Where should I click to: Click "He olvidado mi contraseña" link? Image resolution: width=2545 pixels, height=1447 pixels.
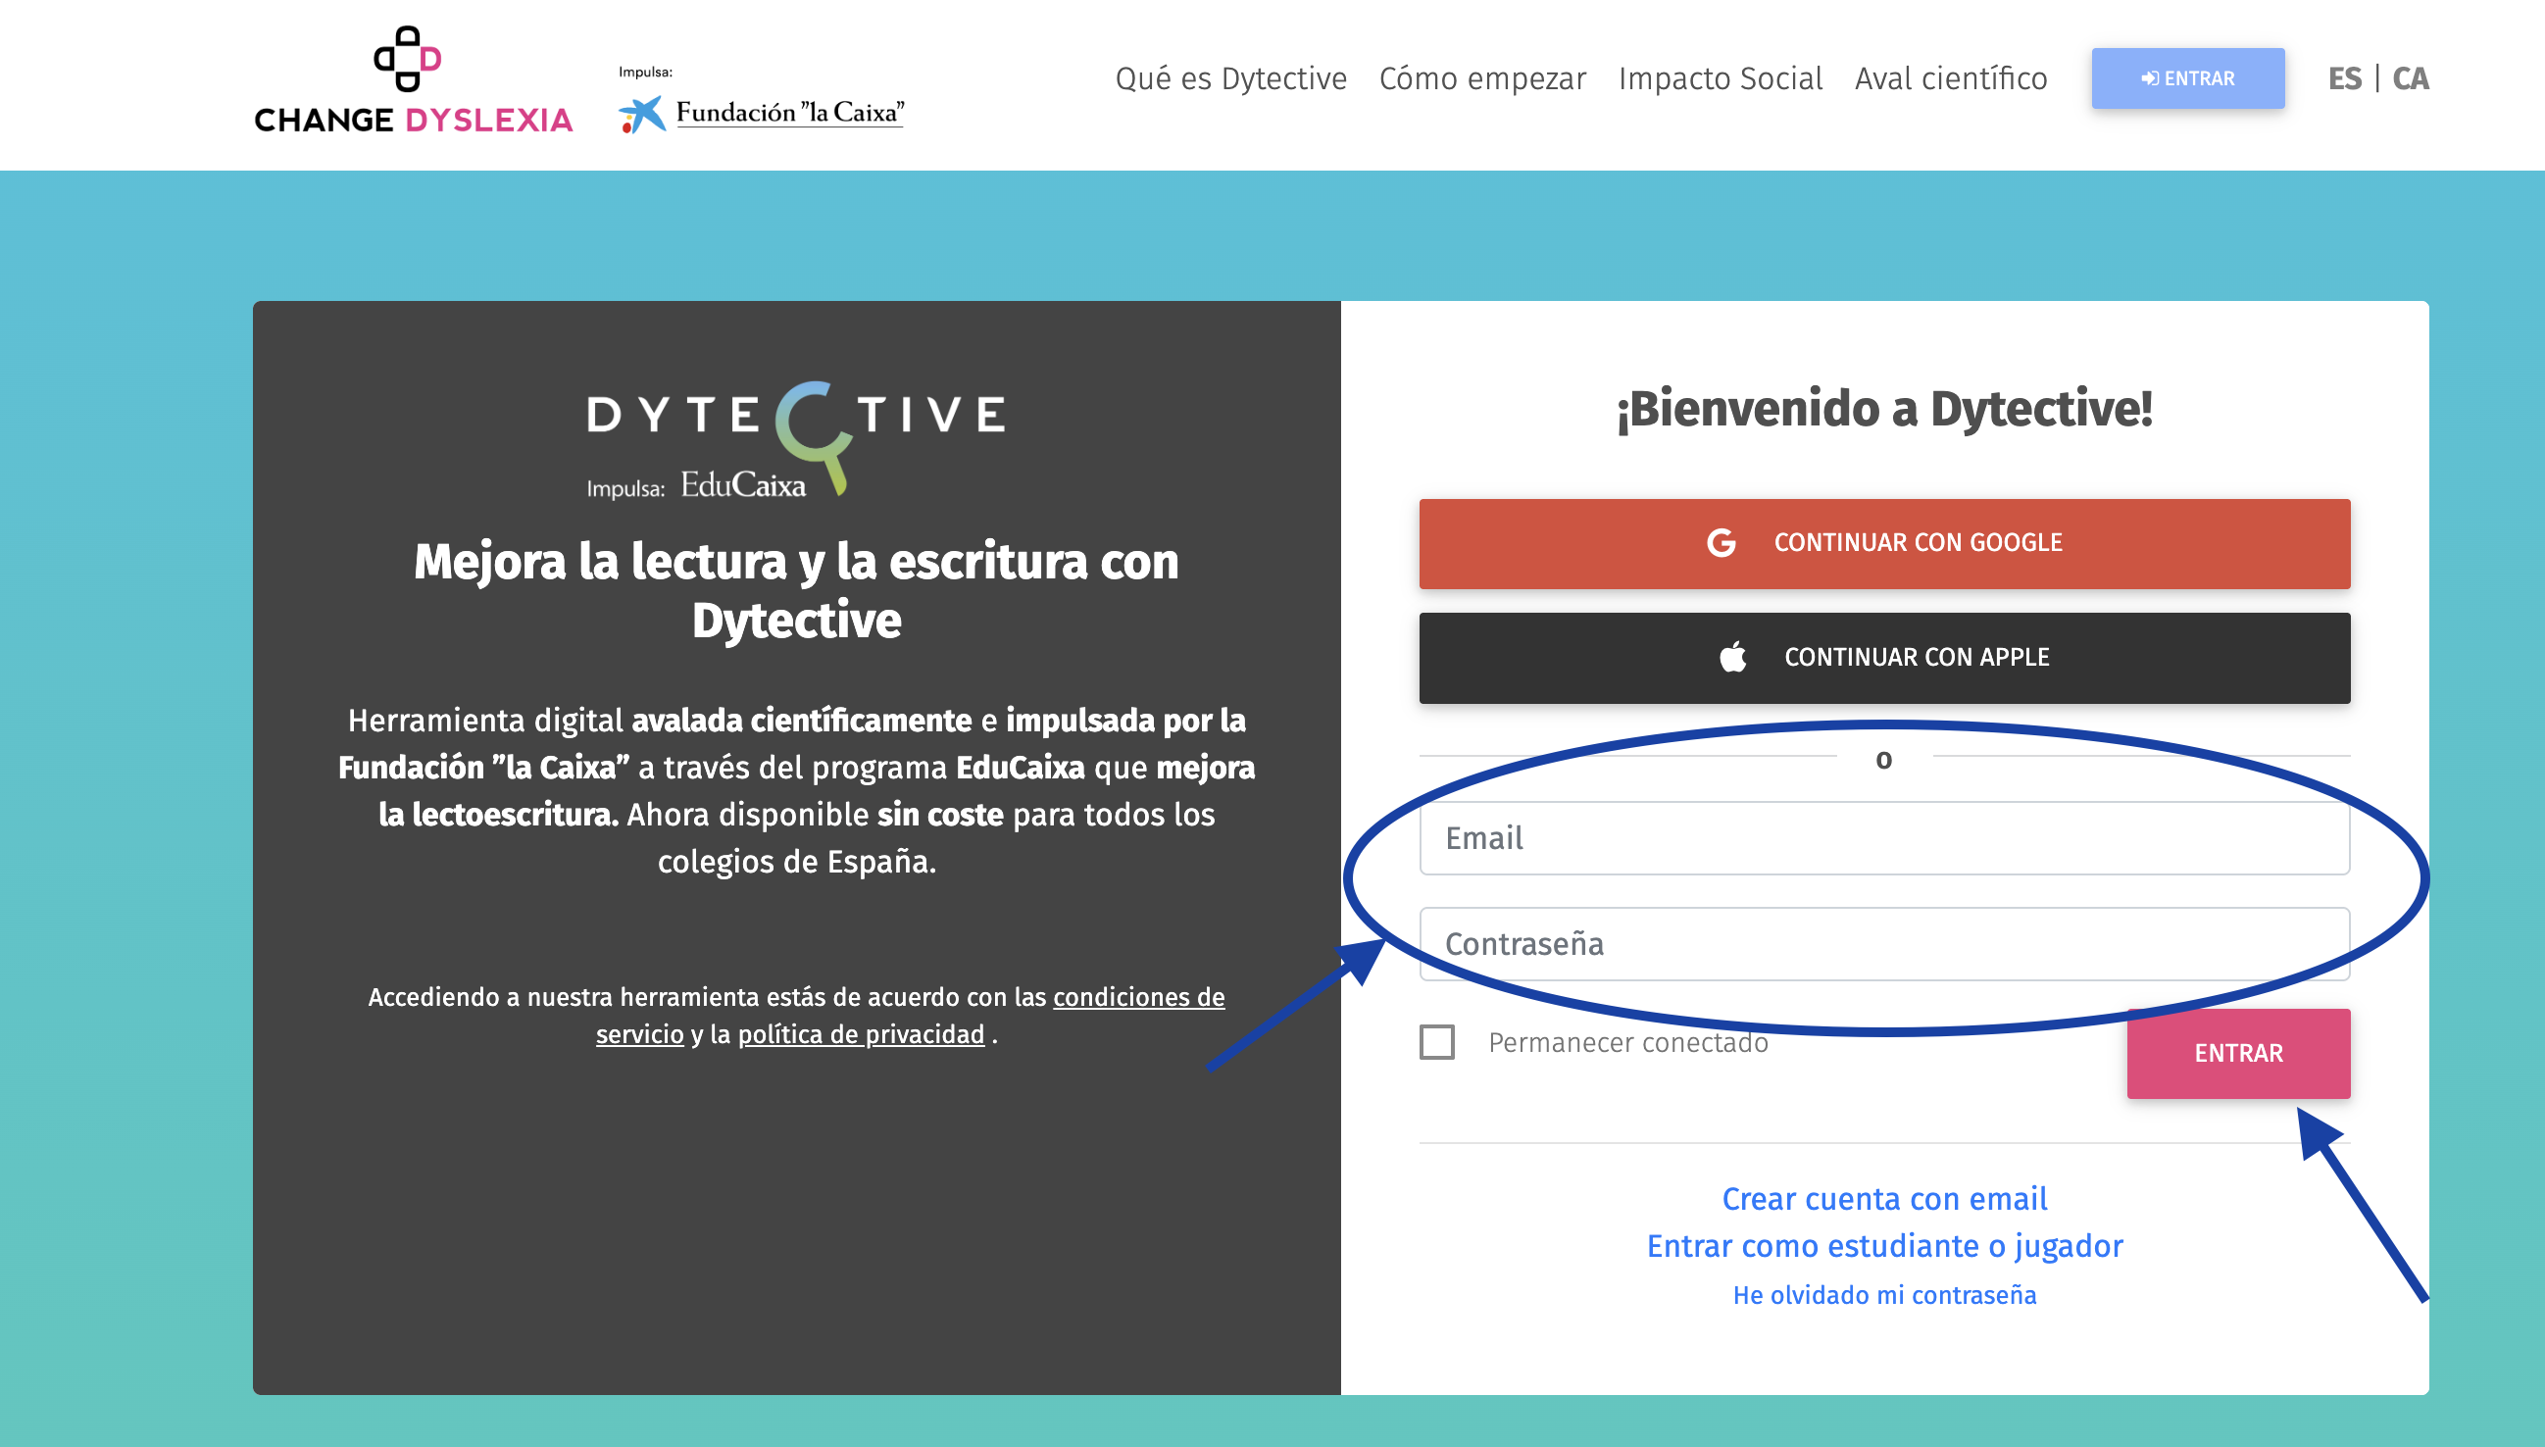(1884, 1295)
